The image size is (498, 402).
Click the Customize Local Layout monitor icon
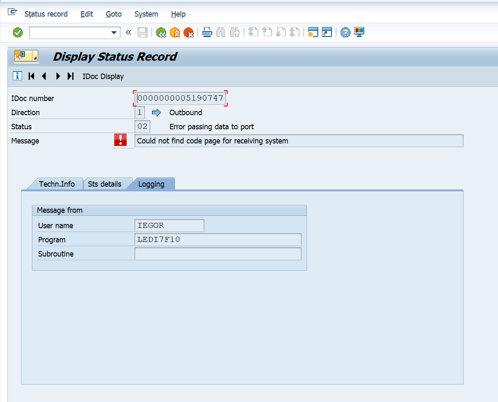[359, 32]
